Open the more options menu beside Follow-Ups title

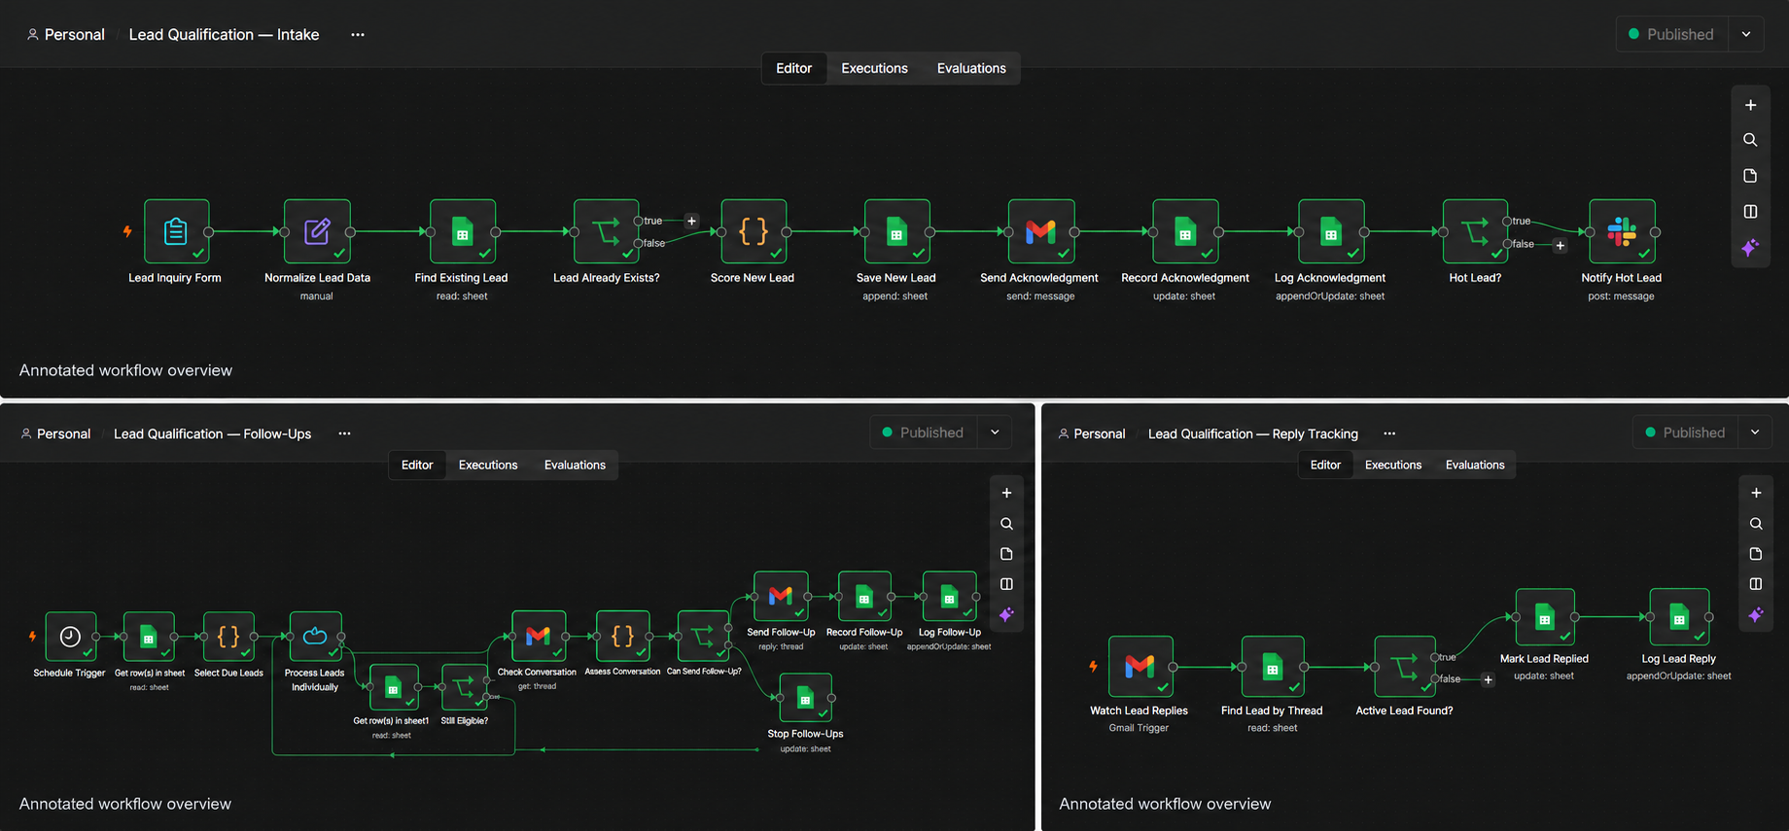[344, 433]
